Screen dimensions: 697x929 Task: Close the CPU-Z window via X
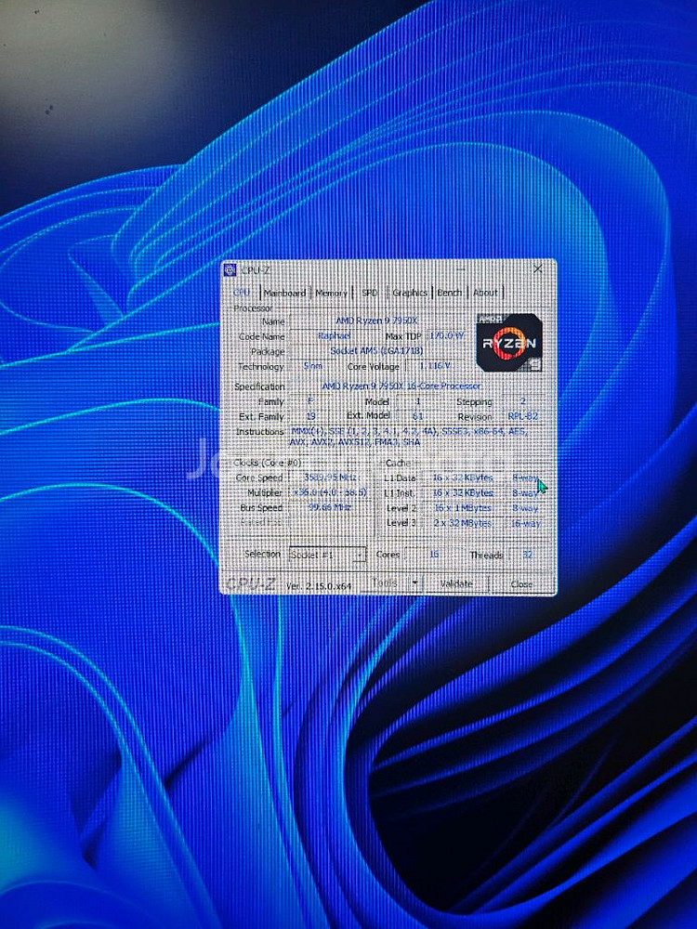click(537, 269)
